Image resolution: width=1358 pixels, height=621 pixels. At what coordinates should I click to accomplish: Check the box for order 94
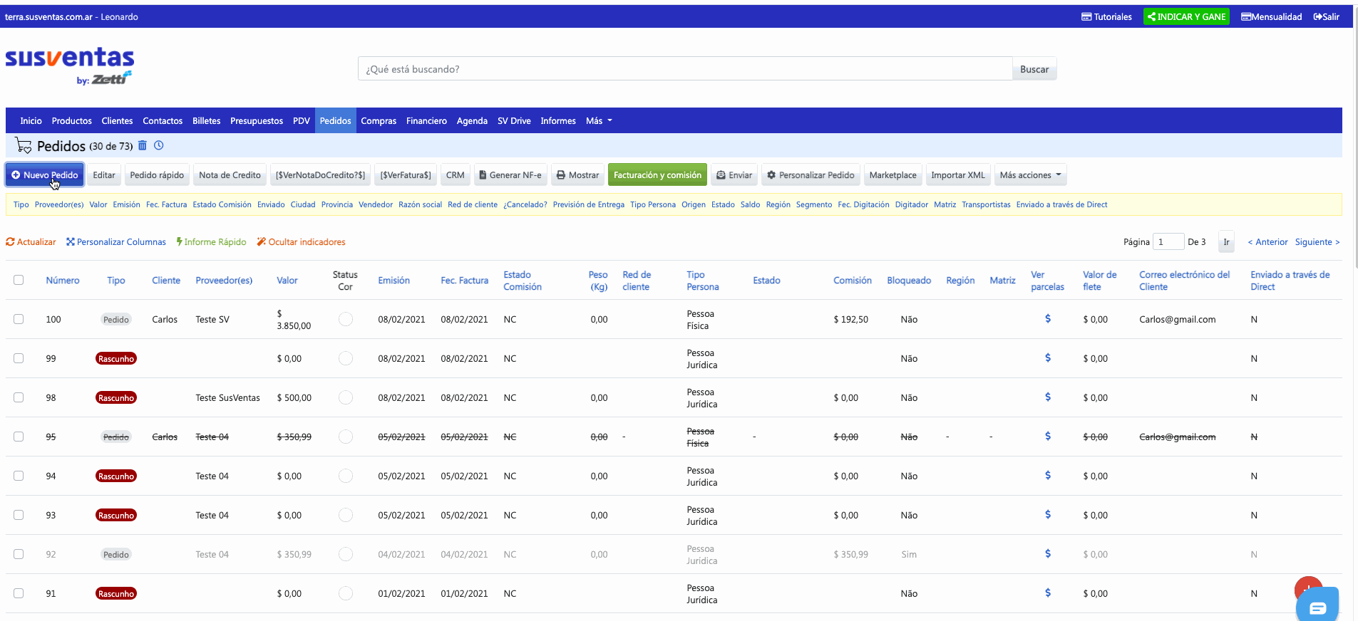[x=19, y=476]
